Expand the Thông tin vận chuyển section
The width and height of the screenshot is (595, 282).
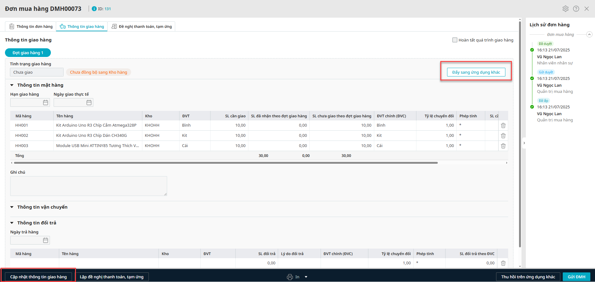tap(12, 207)
